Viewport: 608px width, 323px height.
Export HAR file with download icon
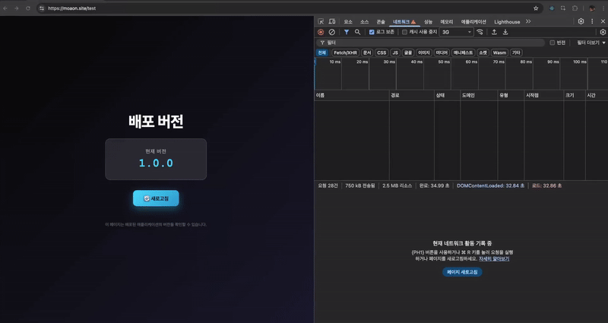tap(505, 32)
